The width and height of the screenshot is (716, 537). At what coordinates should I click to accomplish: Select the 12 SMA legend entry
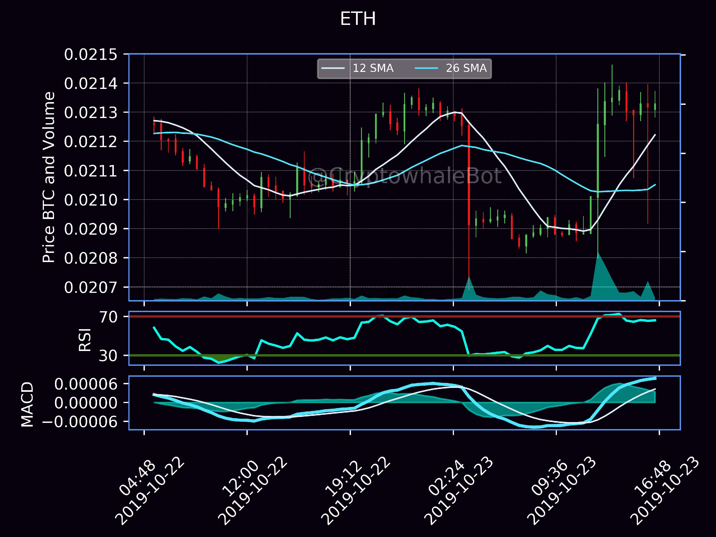pyautogui.click(x=357, y=68)
